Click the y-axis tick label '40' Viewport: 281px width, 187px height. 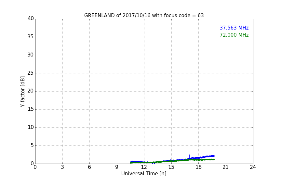31,19
